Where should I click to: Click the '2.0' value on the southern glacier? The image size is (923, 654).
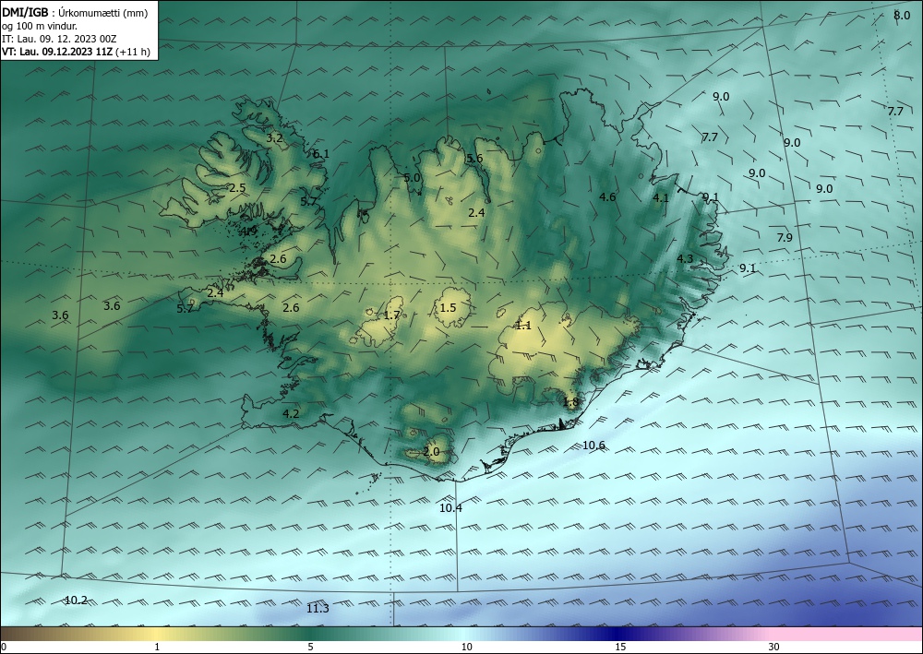click(431, 452)
